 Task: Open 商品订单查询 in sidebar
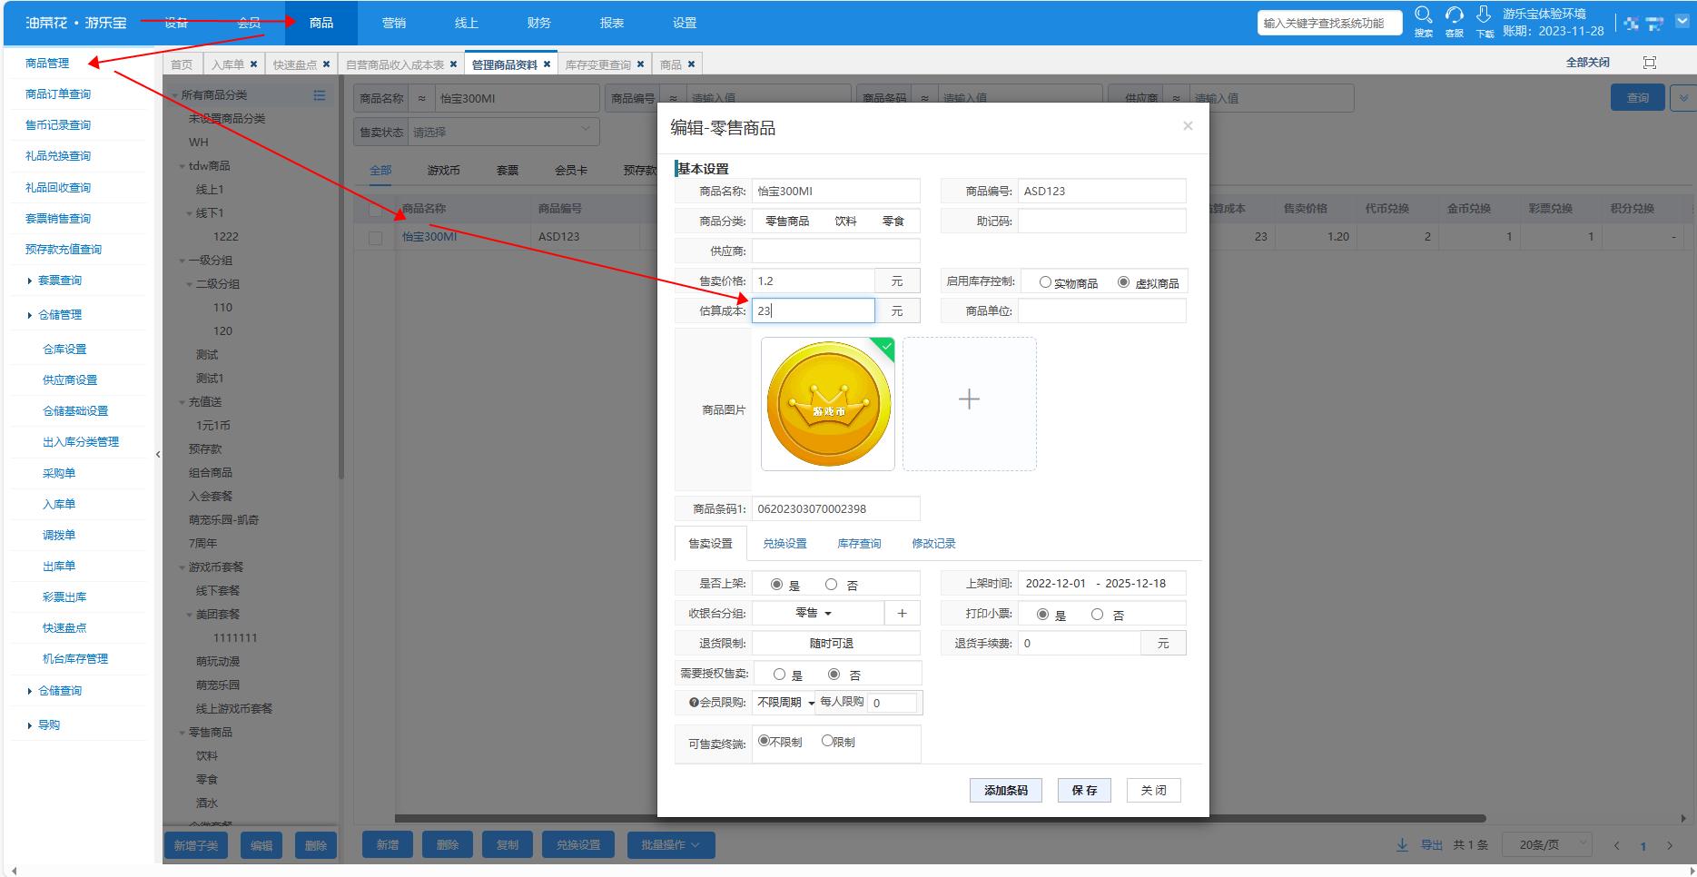click(x=58, y=94)
